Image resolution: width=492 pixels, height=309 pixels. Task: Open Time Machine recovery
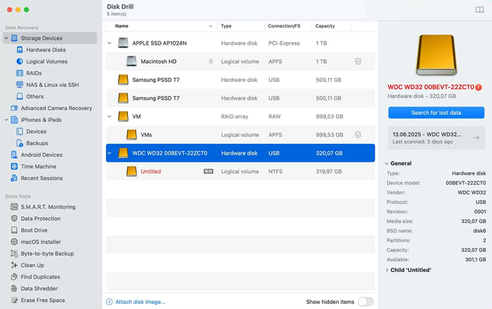coord(38,166)
